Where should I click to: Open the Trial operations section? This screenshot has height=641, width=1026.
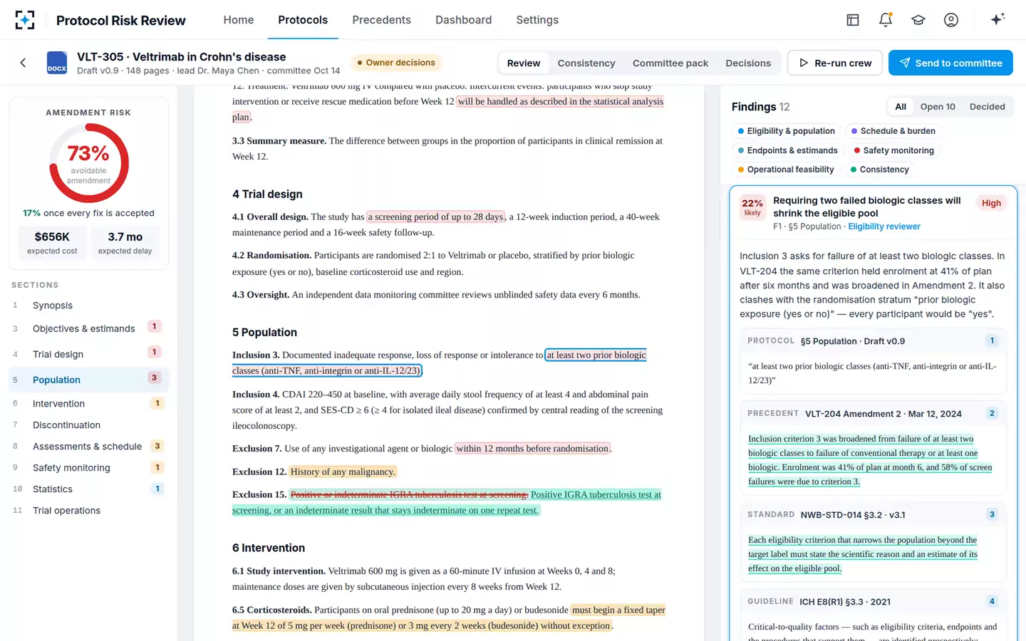click(x=88, y=511)
